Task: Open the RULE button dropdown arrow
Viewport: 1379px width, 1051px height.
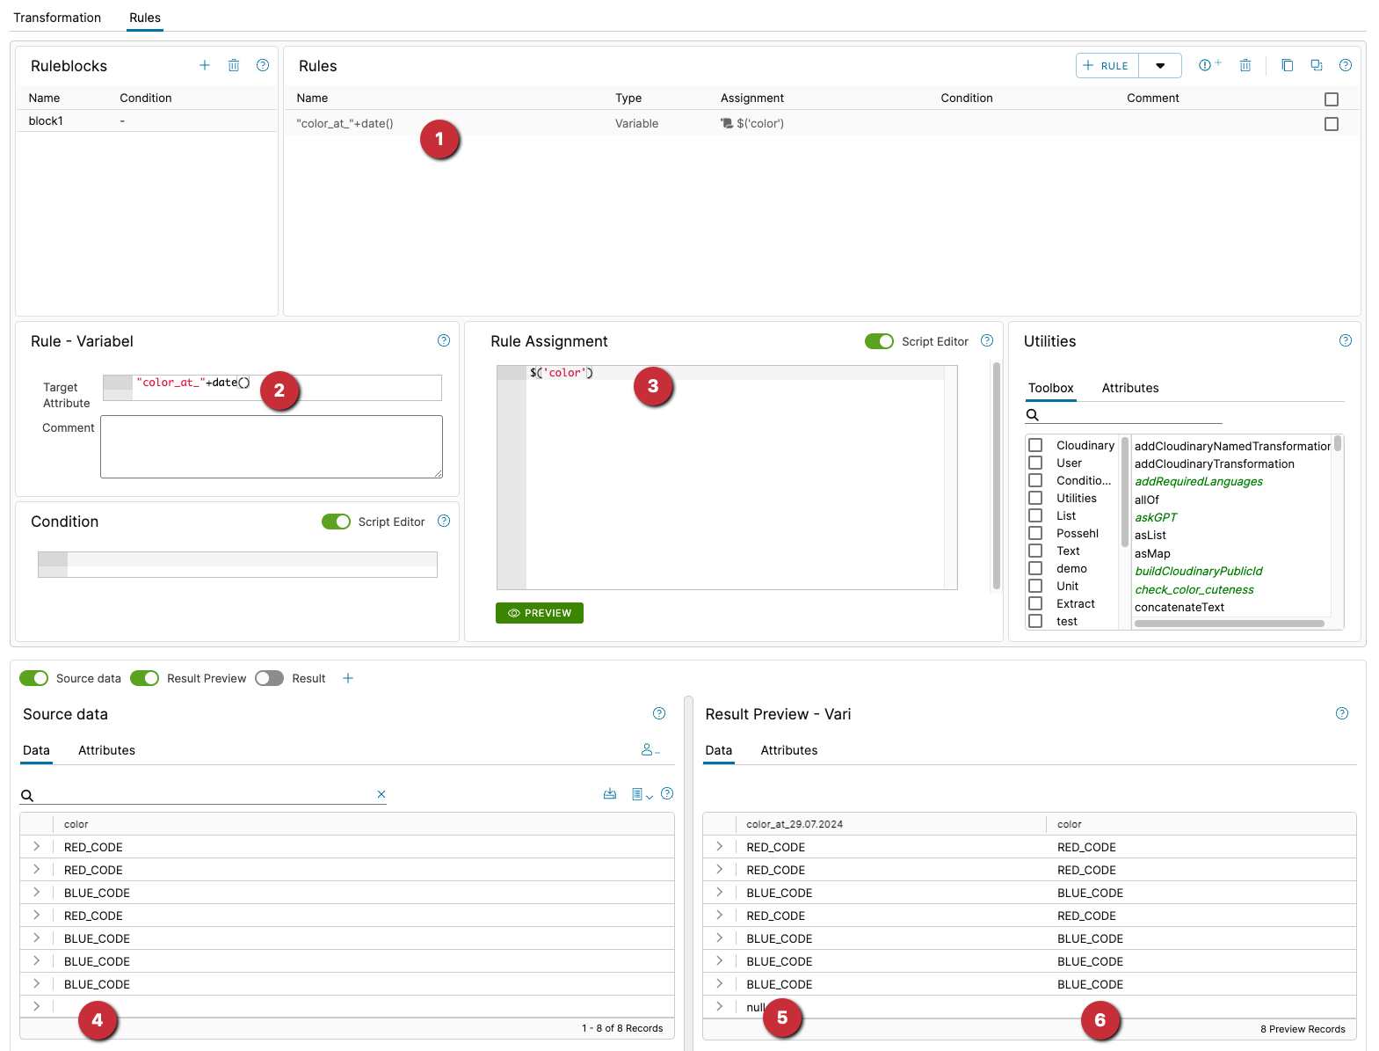Action: [x=1160, y=66]
